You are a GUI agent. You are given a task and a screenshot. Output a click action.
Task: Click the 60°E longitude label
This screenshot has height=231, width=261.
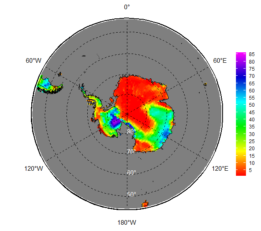point(220,61)
